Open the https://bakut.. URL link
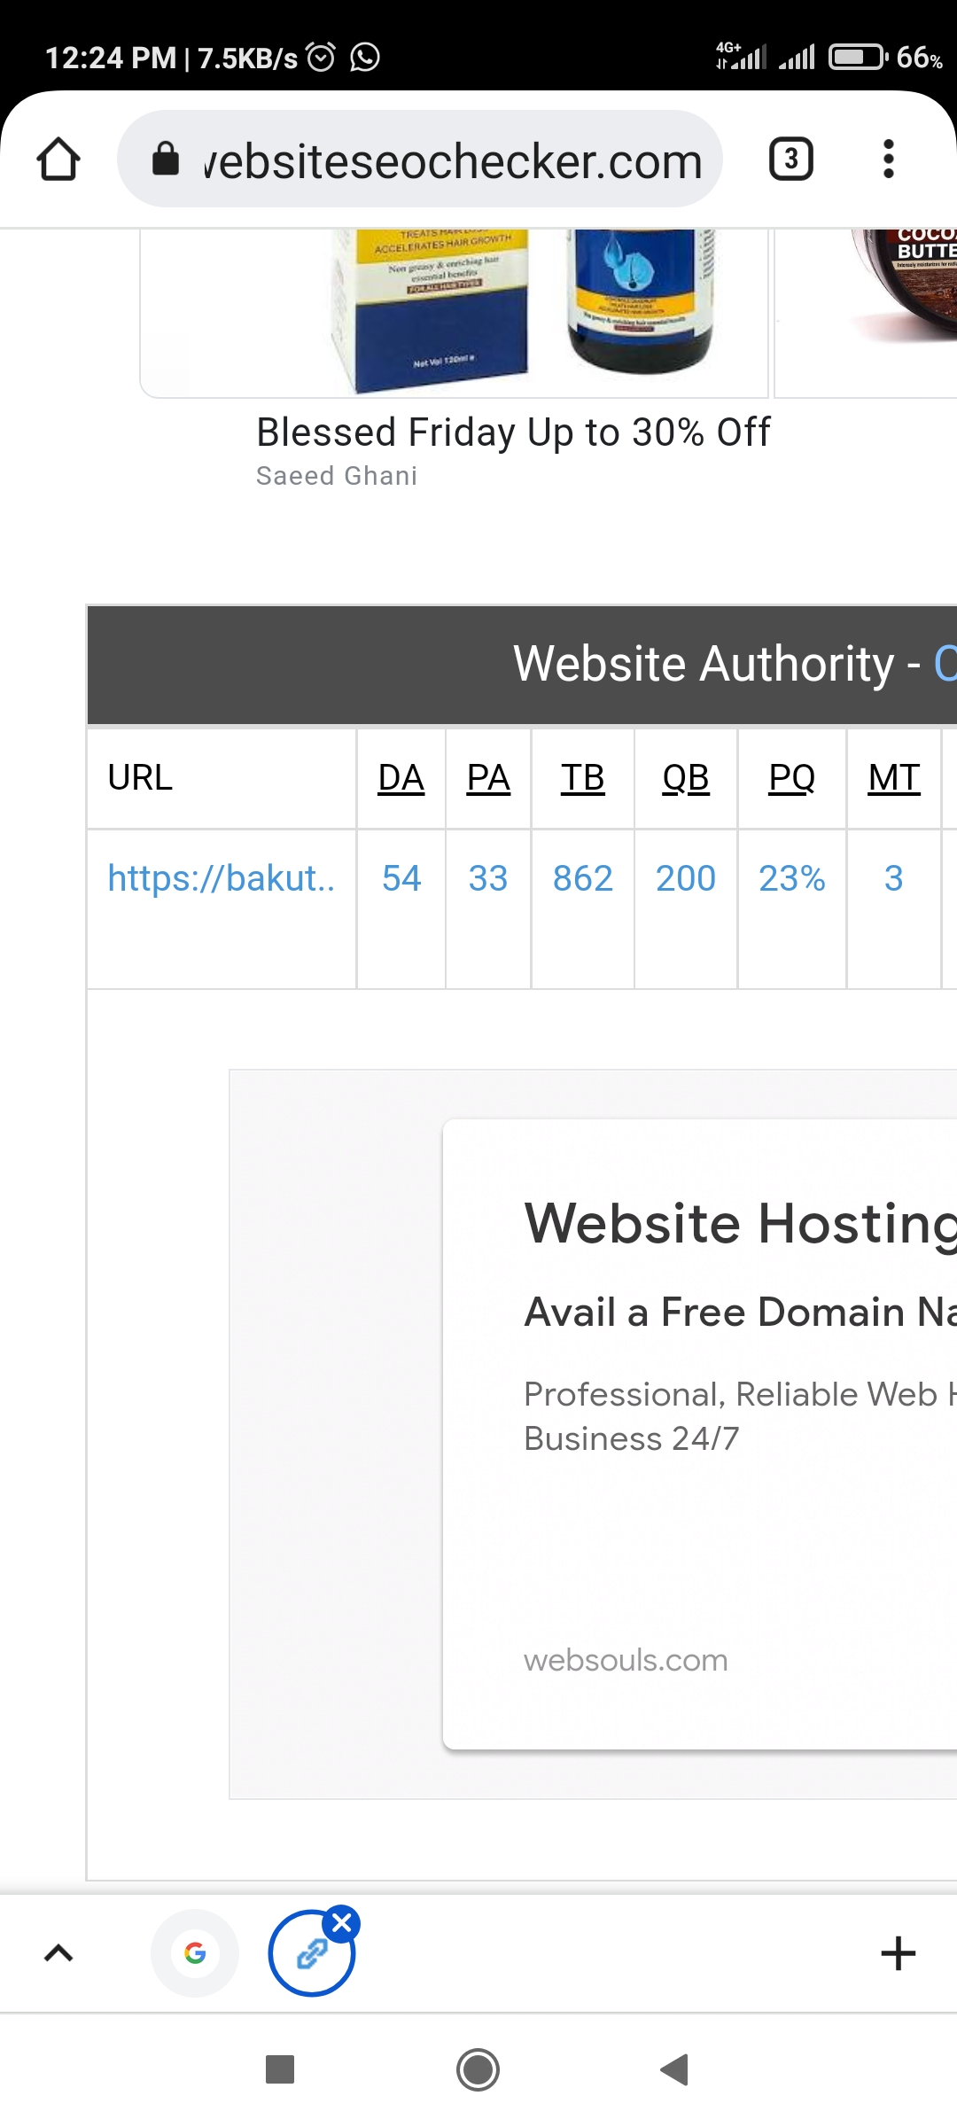 click(221, 878)
